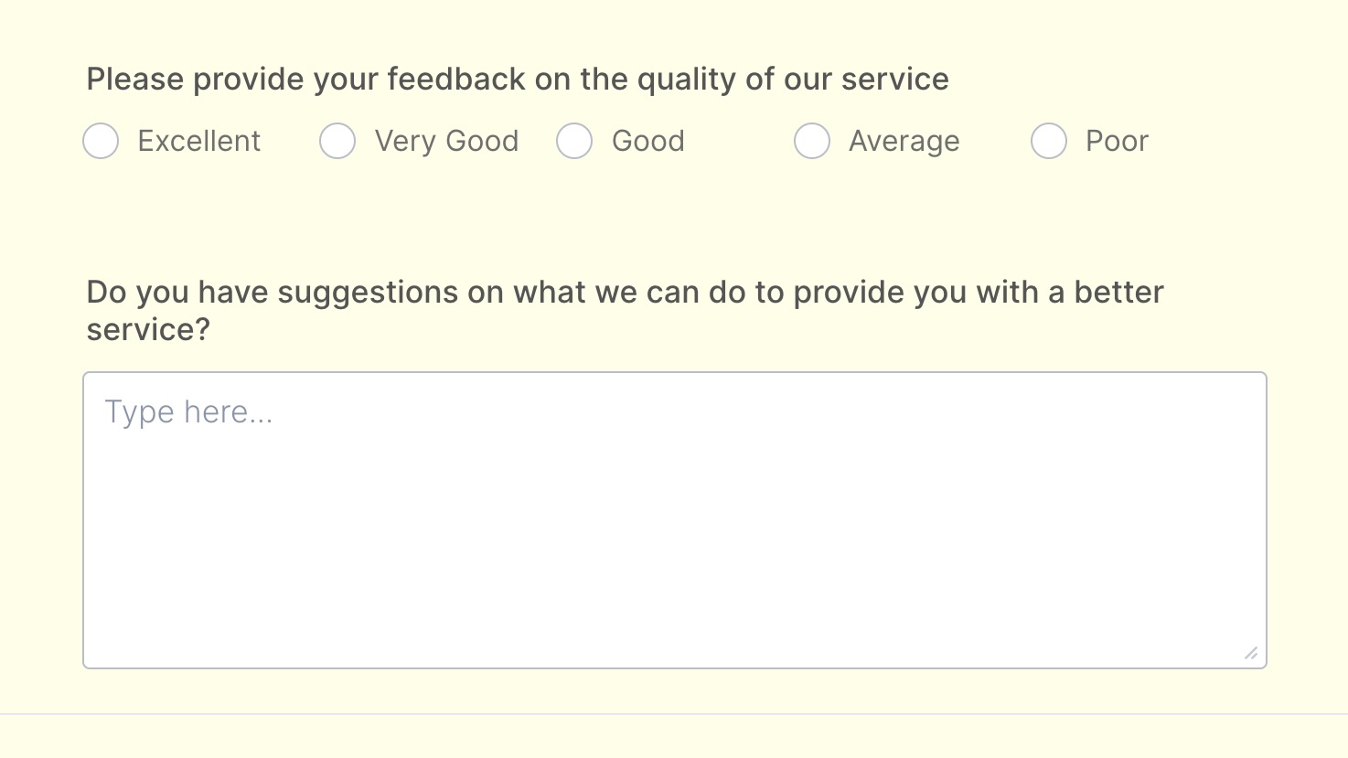Click the words "quality of our service"

point(793,80)
